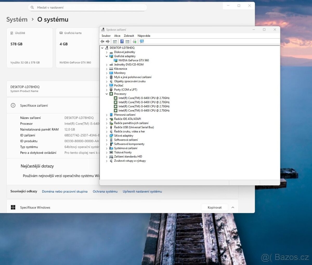
Task: Collapse the Procesory tree node
Action: tap(107, 94)
